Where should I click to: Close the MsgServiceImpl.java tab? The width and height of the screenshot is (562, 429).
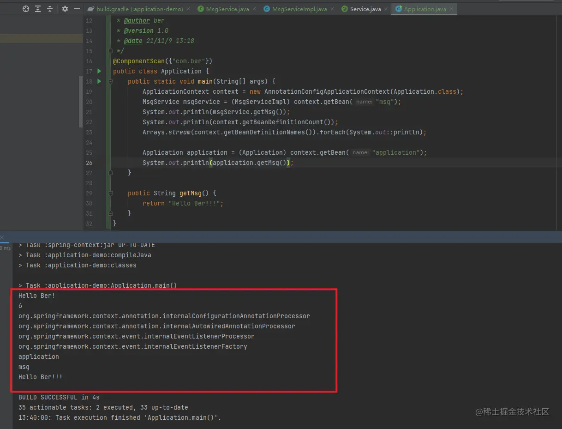pyautogui.click(x=333, y=9)
